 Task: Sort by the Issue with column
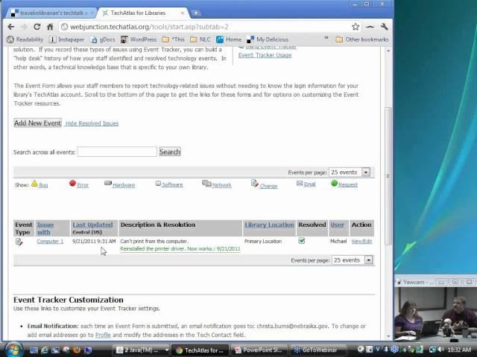tap(45, 228)
